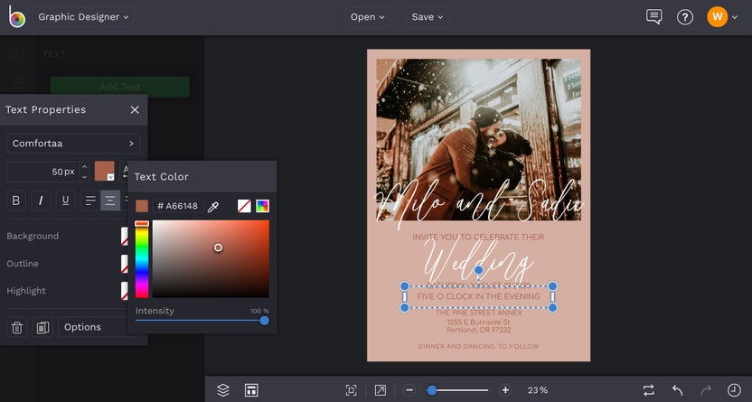Image resolution: width=752 pixels, height=402 pixels.
Task: Click the top-left corner handle of selected text box
Action: click(x=404, y=286)
